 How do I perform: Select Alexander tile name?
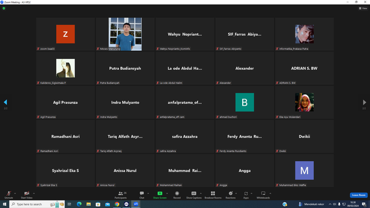coord(245,68)
